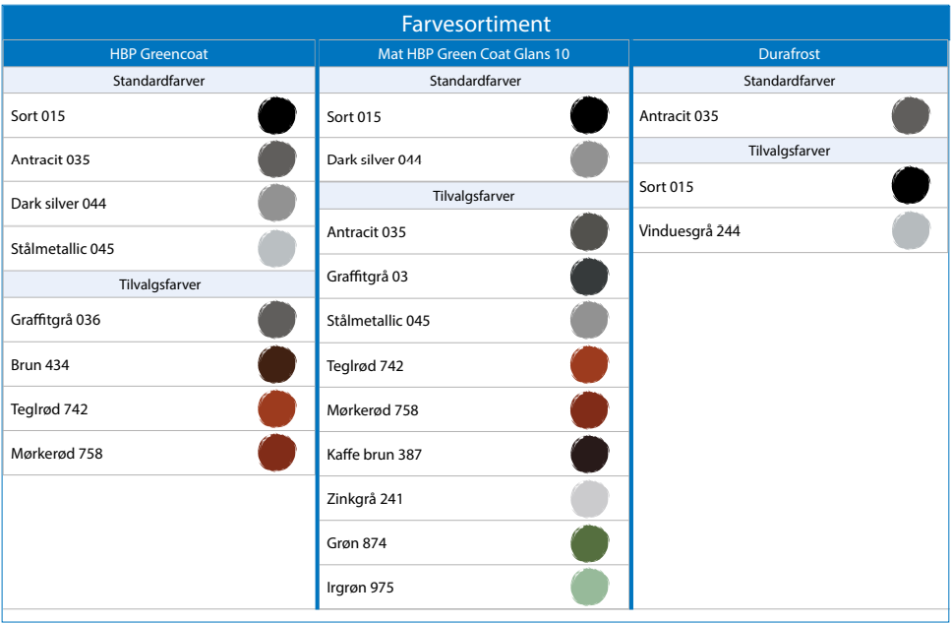Select the 'Vinduesgrå 244' text
951x623 pixels.
[689, 231]
